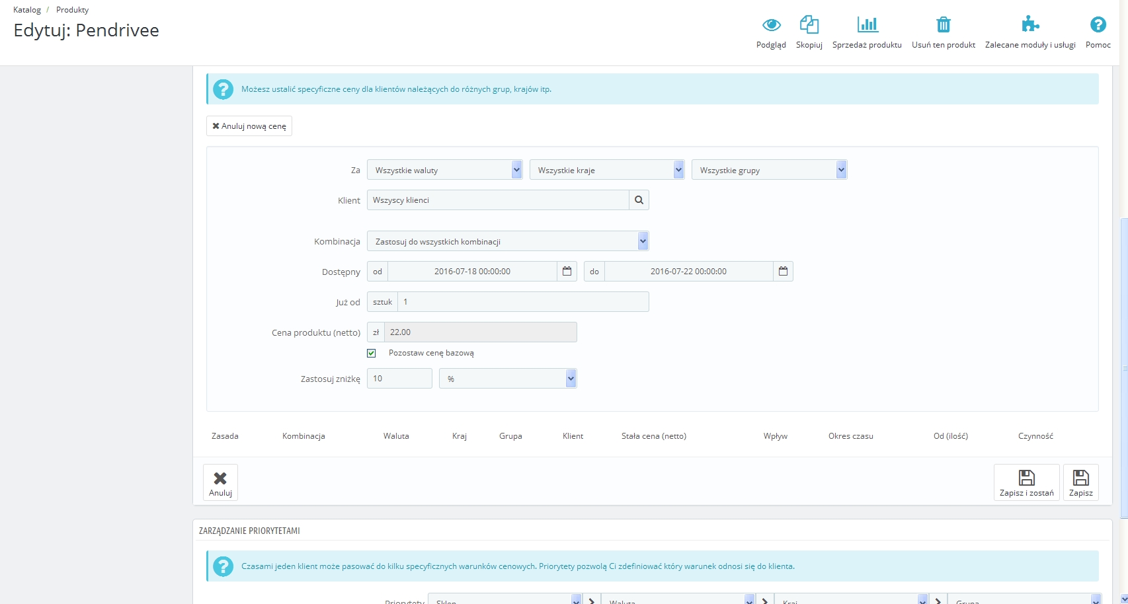1128x604 pixels.
Task: Open the Kombinacja combinations dropdown
Action: 507,242
